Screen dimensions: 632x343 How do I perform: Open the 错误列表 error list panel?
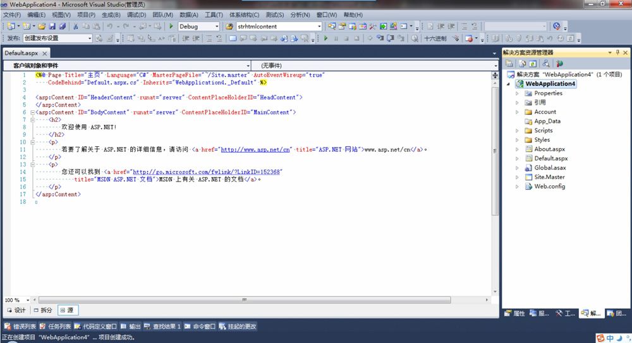[x=21, y=327]
